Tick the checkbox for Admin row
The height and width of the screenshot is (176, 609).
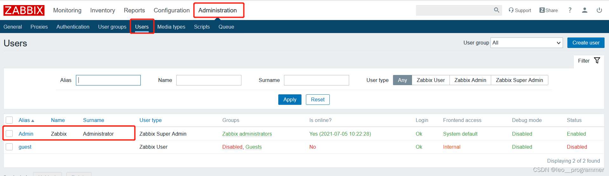click(x=9, y=134)
